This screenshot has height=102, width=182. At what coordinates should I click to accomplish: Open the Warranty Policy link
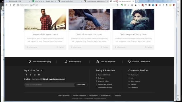coord(103,81)
